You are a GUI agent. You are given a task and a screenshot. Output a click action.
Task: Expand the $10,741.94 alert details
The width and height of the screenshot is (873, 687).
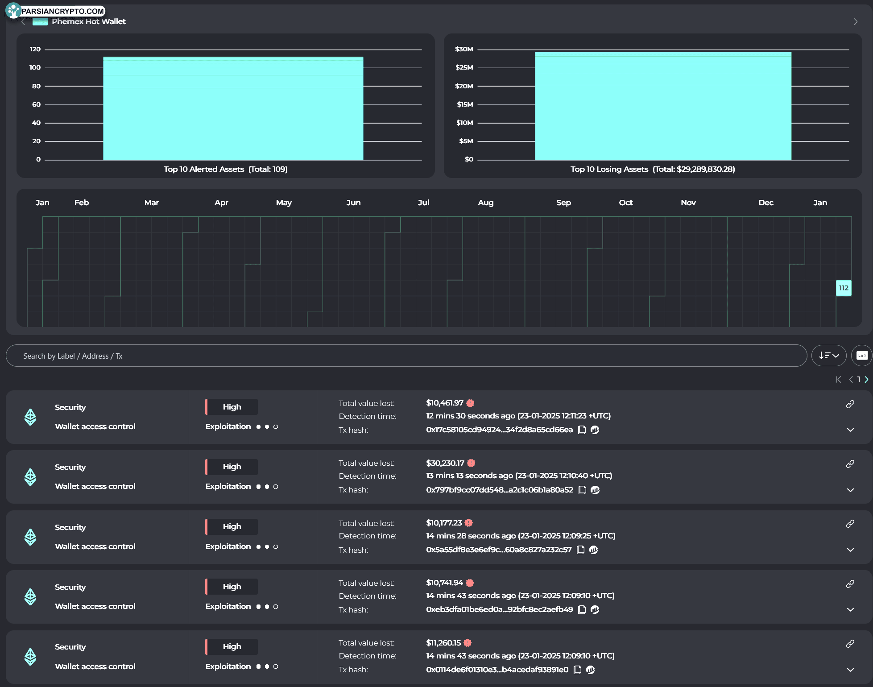tap(850, 609)
